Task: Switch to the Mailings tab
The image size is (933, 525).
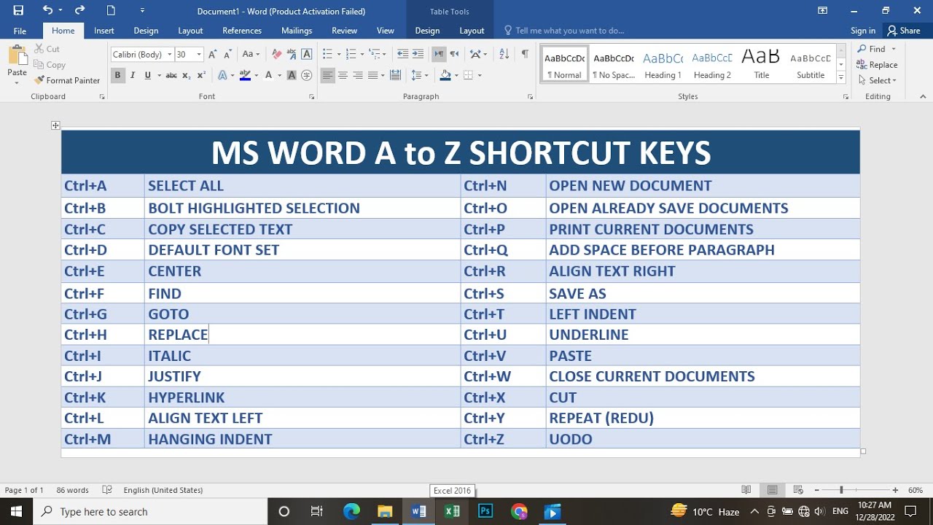Action: click(x=297, y=31)
